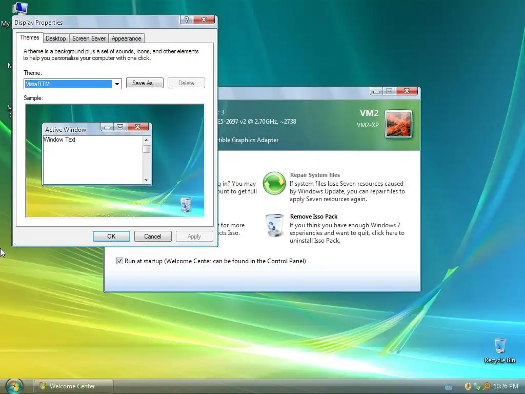Click the sample Active Window title bar
Viewport: 525px width, 394px height.
(71, 129)
